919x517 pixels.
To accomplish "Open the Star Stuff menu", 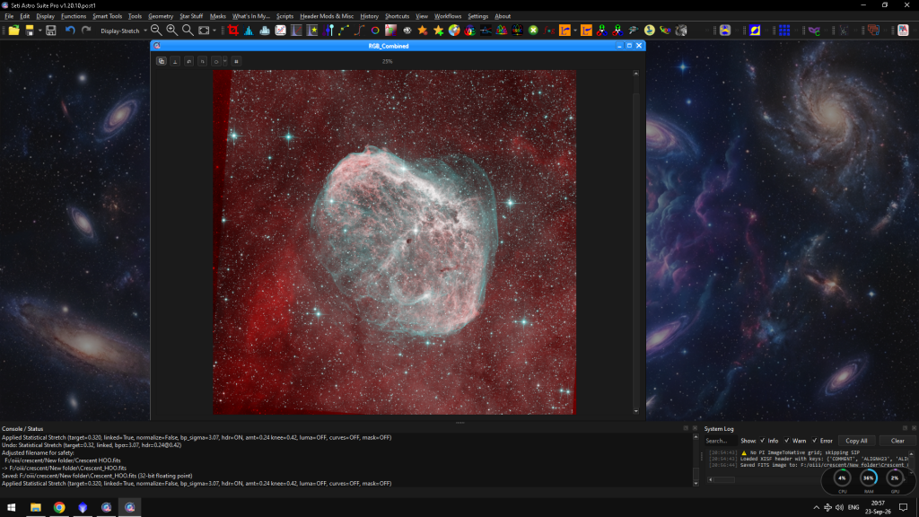I will [x=191, y=16].
